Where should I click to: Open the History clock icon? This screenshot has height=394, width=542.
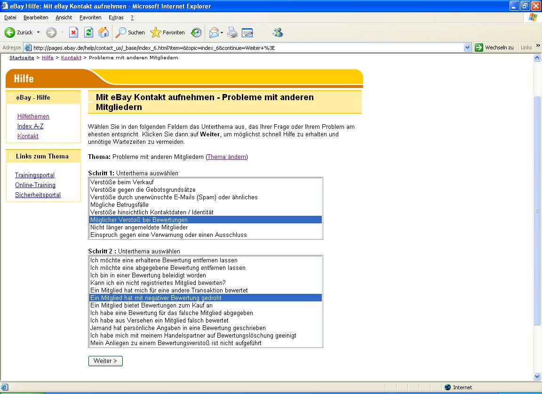tap(196, 32)
